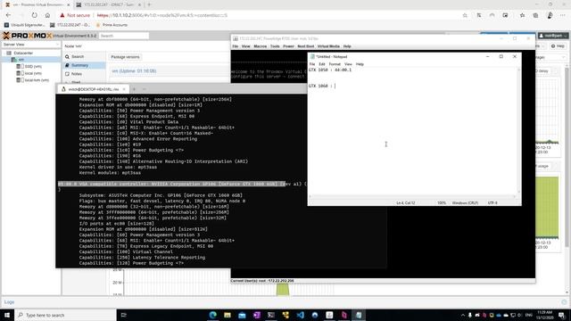Image resolution: width=571 pixels, height=321 pixels.
Task: Open the Prime Accounts bookmark
Action: [112, 25]
